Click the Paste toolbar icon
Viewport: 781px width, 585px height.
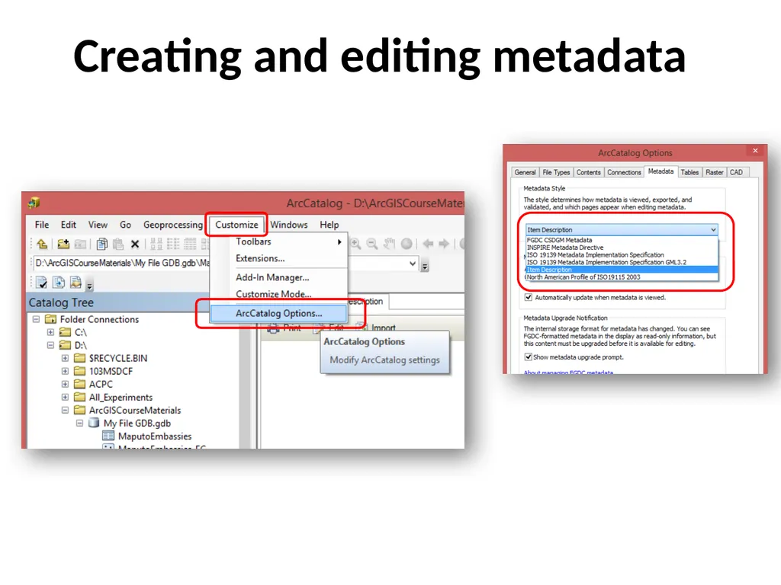[118, 244]
